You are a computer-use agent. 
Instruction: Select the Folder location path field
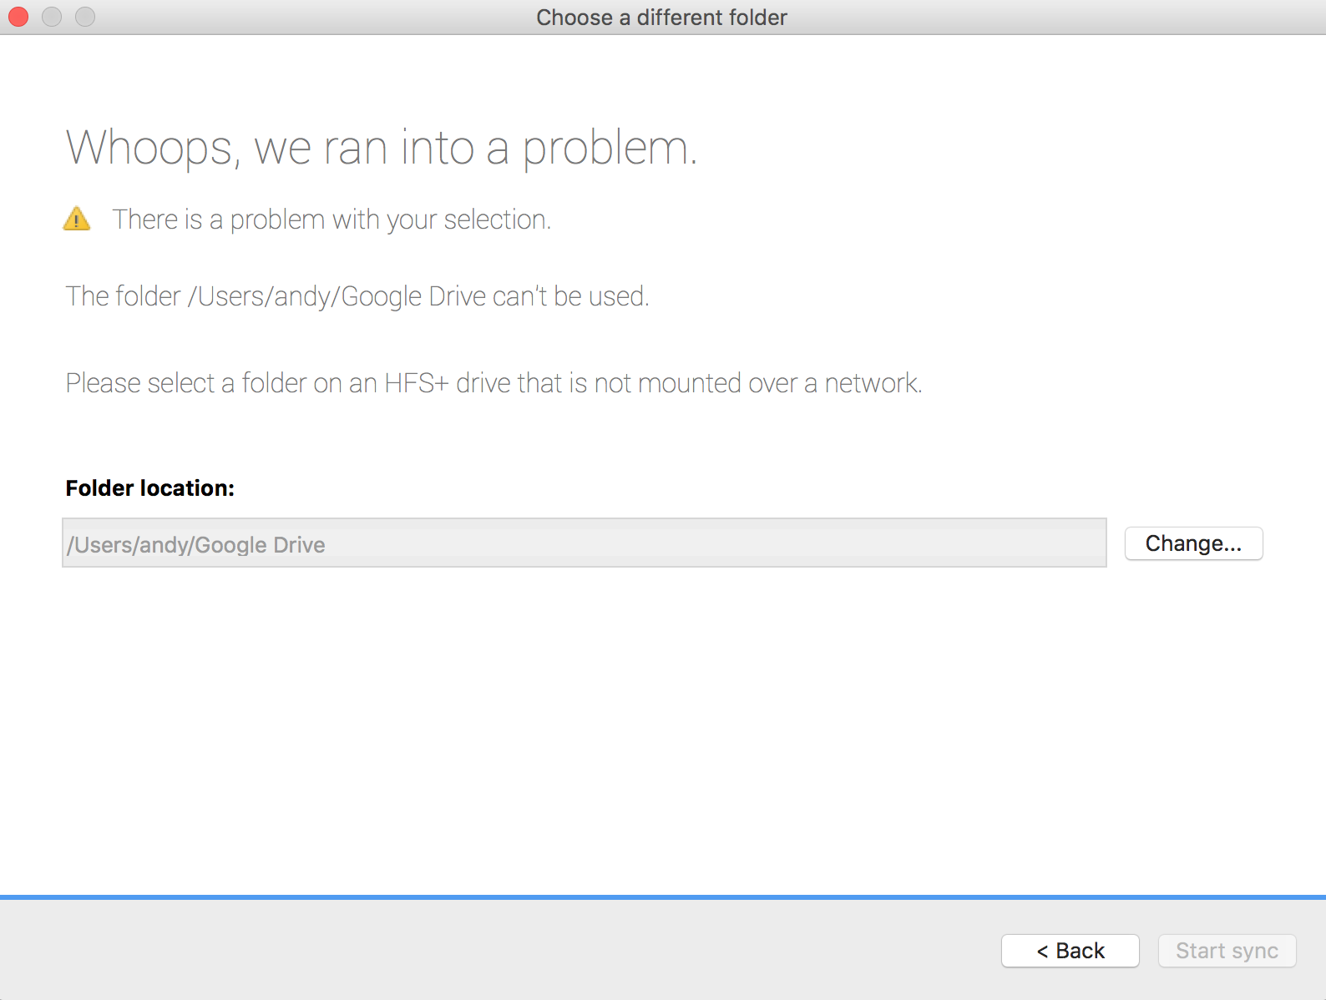[x=585, y=543]
